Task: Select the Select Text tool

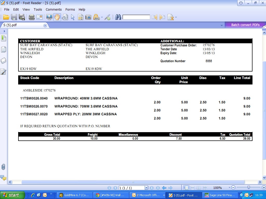Action: (x=81, y=17)
